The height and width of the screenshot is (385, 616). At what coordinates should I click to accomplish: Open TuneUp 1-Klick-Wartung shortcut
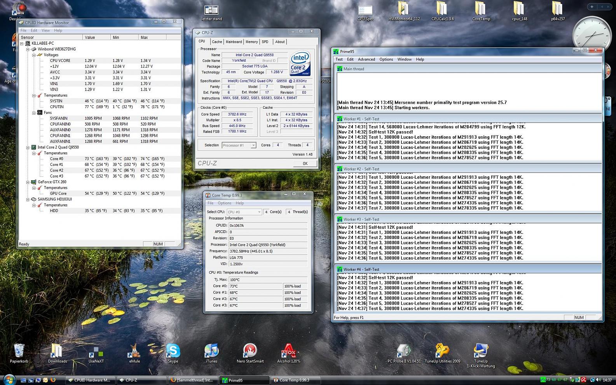[x=481, y=355]
